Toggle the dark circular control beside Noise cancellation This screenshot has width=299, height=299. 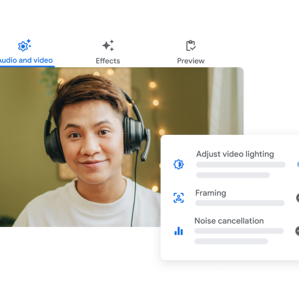(x=298, y=231)
